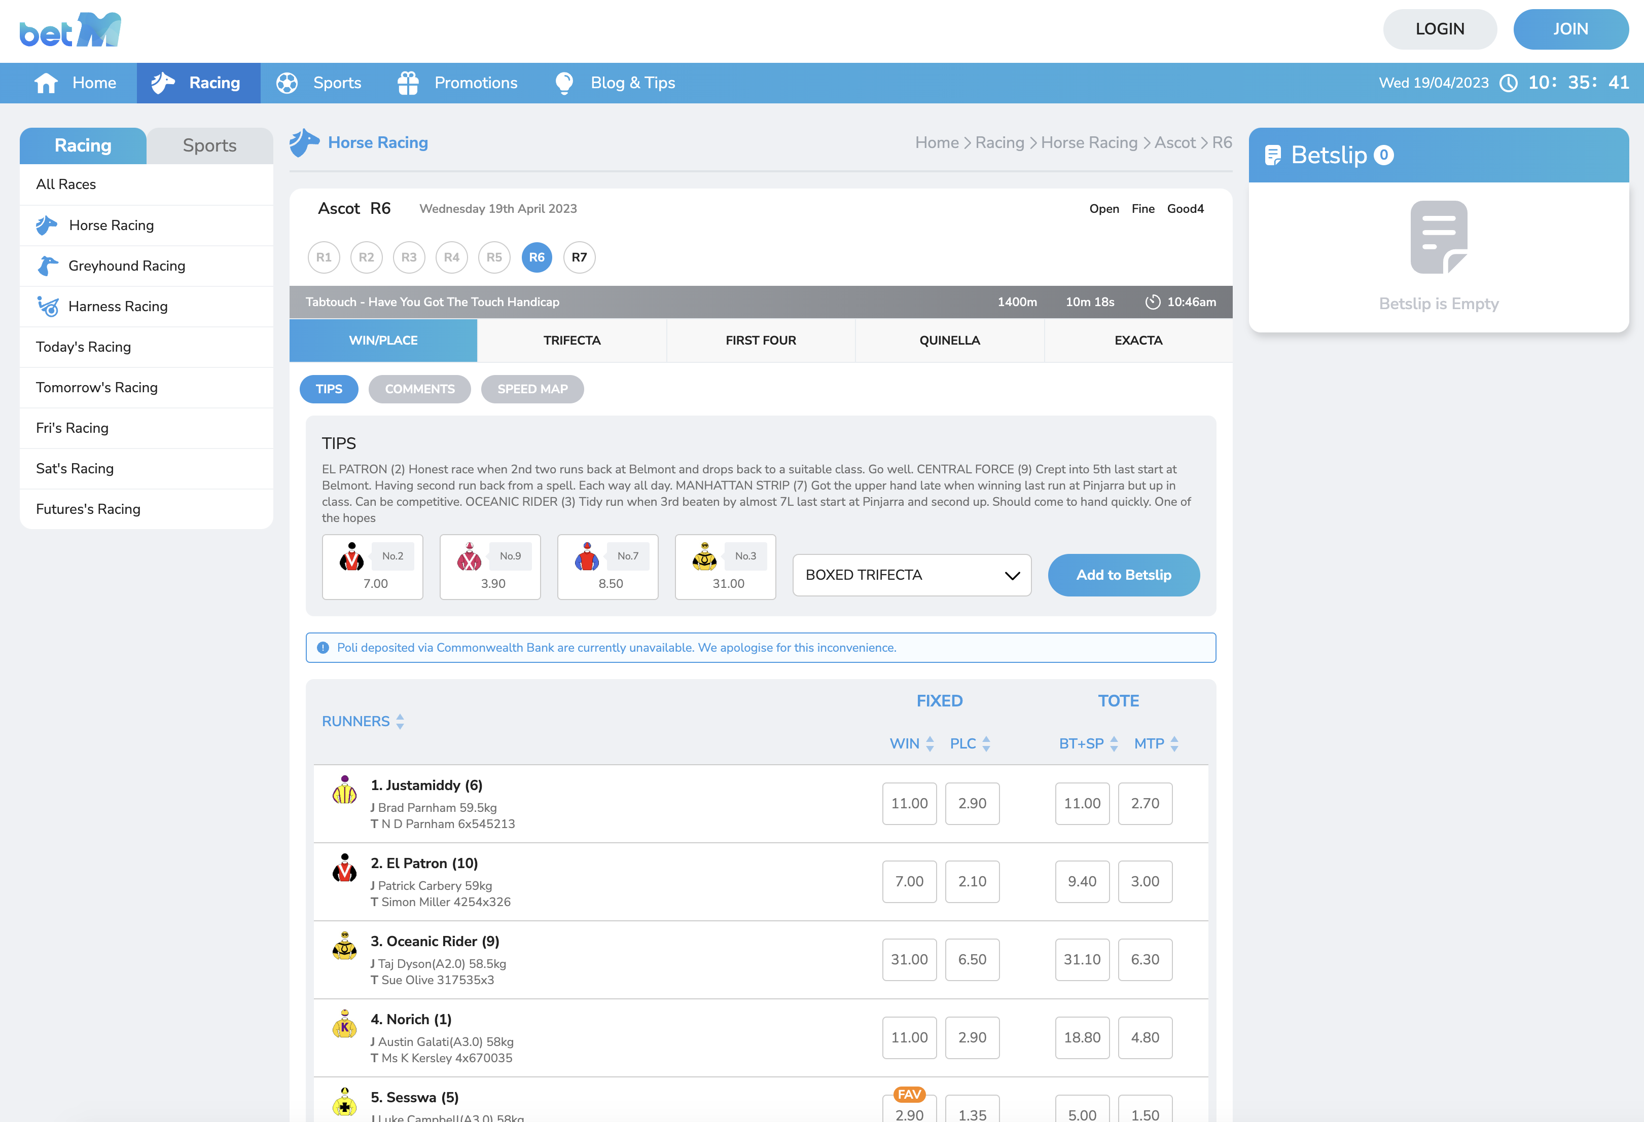Click the Betslip header icon
The height and width of the screenshot is (1122, 1644).
(x=1273, y=155)
